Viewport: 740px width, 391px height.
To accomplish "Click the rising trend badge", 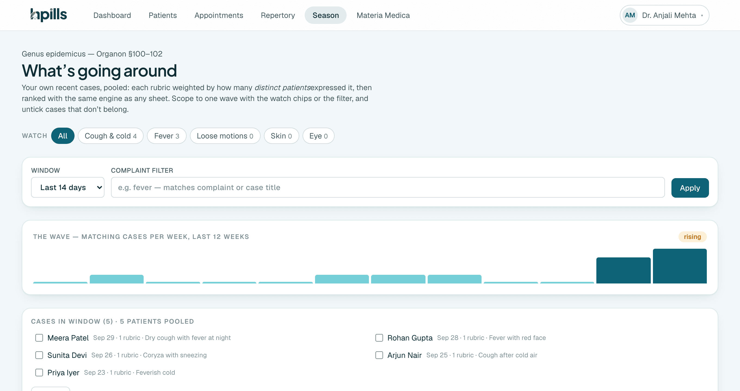I will tap(692, 237).
